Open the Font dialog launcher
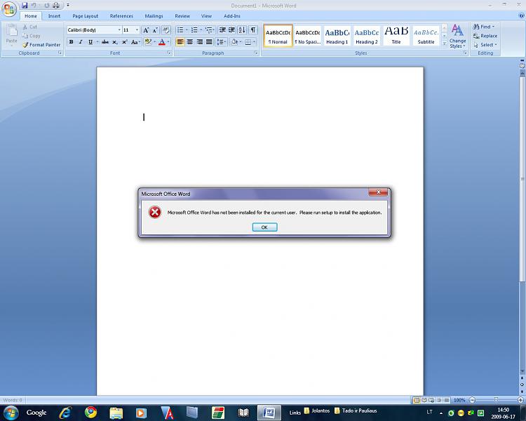The image size is (526, 421). point(169,53)
